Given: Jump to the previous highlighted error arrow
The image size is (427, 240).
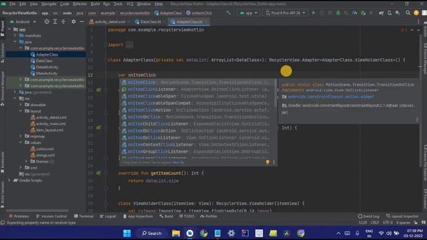Looking at the screenshot, I should click(412, 30).
